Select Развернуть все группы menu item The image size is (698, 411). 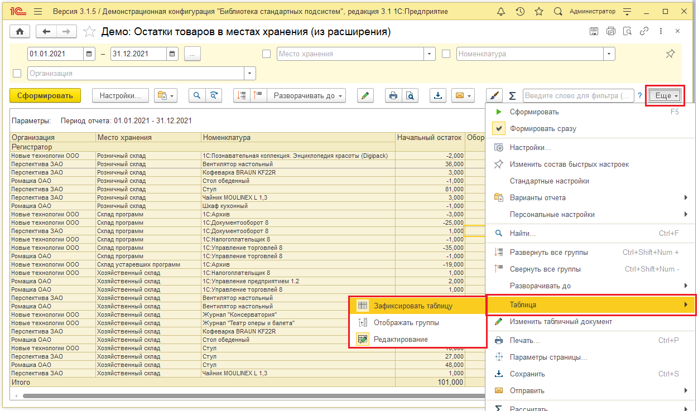[x=590, y=252]
